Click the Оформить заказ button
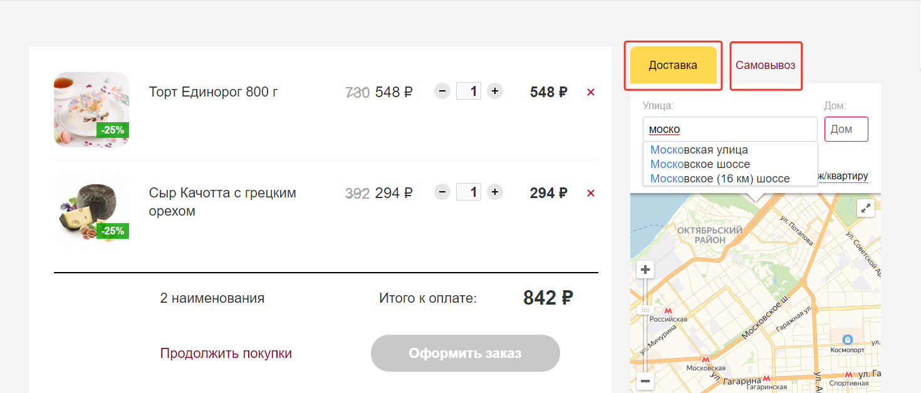Image resolution: width=921 pixels, height=393 pixels. tap(465, 353)
